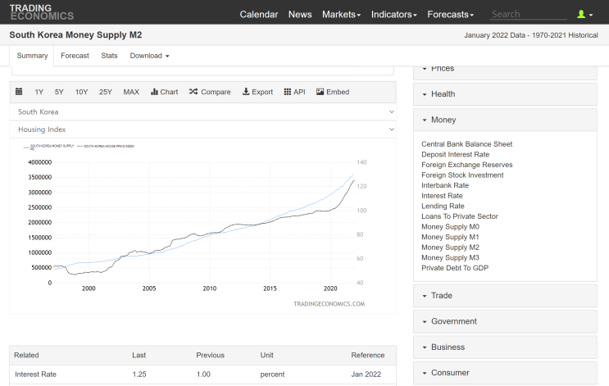Viewport: 609px width, 386px height.
Task: Open Foreign Stock Investment link
Action: click(x=462, y=175)
